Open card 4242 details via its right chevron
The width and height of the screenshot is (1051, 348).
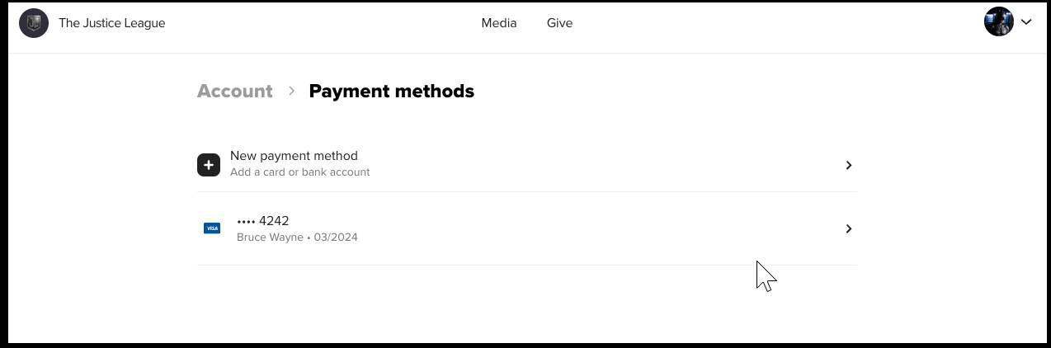(848, 228)
